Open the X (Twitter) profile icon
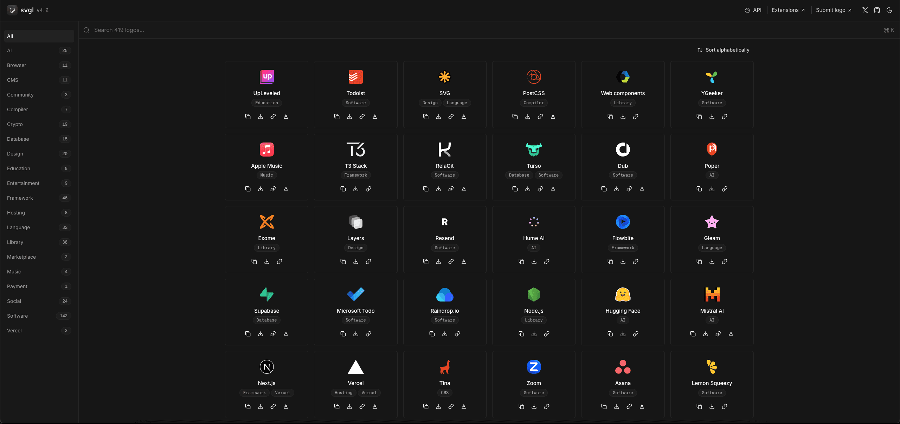The image size is (900, 424). 865,10
